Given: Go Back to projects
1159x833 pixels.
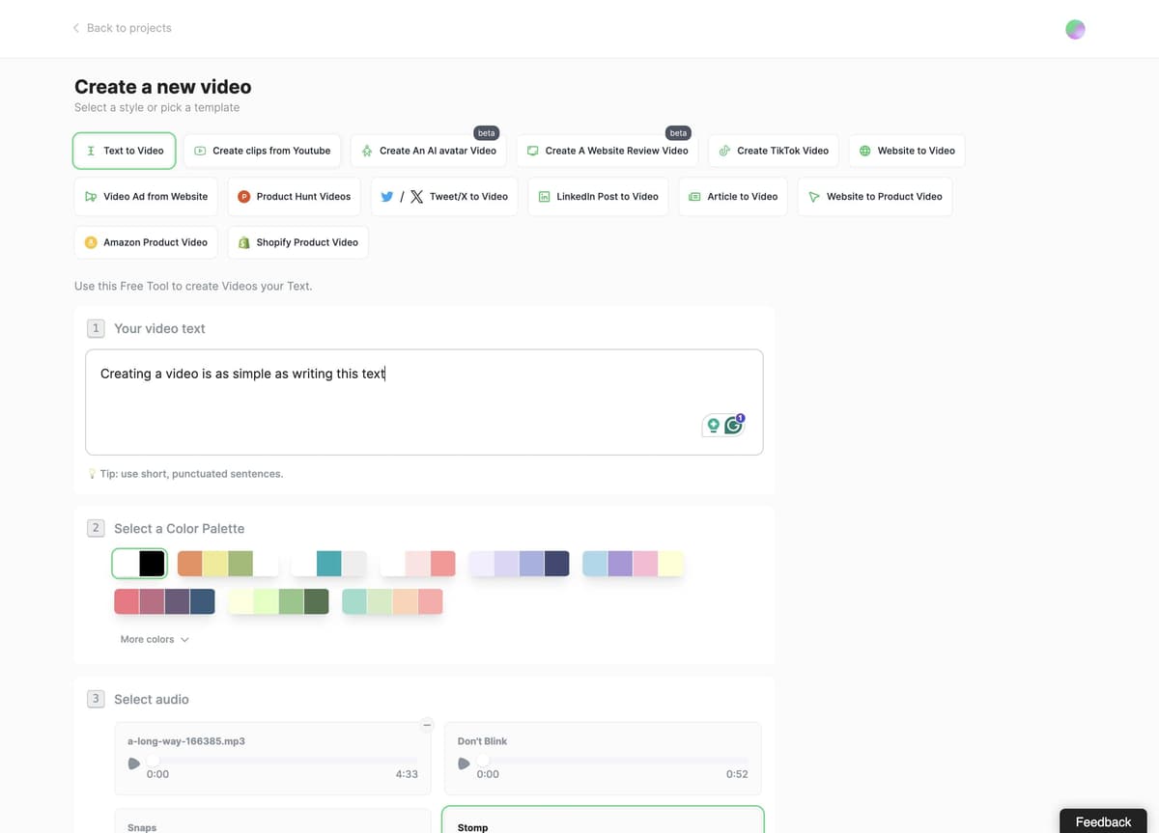Looking at the screenshot, I should point(122,28).
